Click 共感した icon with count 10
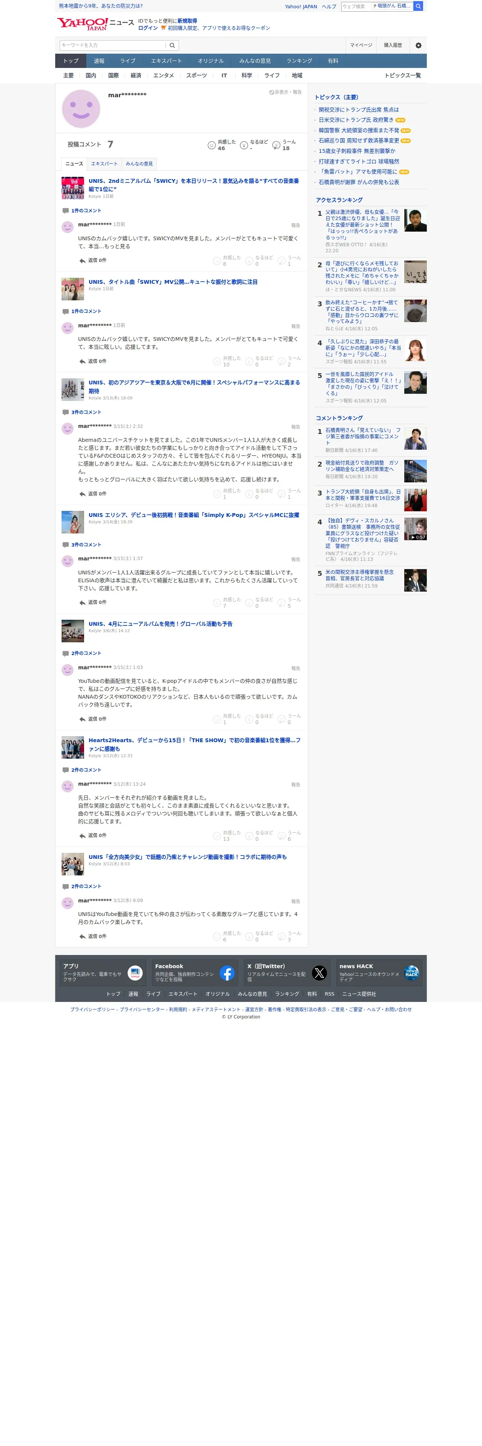This screenshot has height=1446, width=482. click(217, 361)
